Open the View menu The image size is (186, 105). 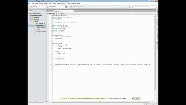tap(36, 3)
